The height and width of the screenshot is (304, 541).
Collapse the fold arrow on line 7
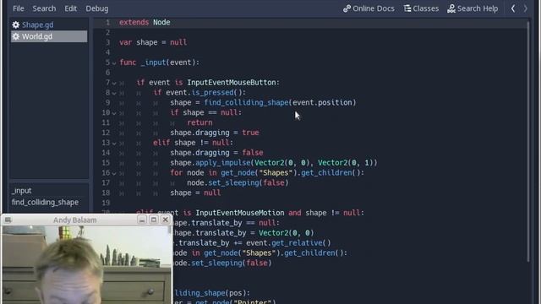[114, 83]
